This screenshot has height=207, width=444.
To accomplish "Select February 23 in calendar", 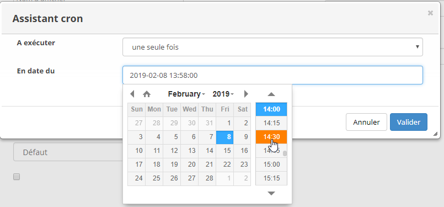I will coord(242,164).
